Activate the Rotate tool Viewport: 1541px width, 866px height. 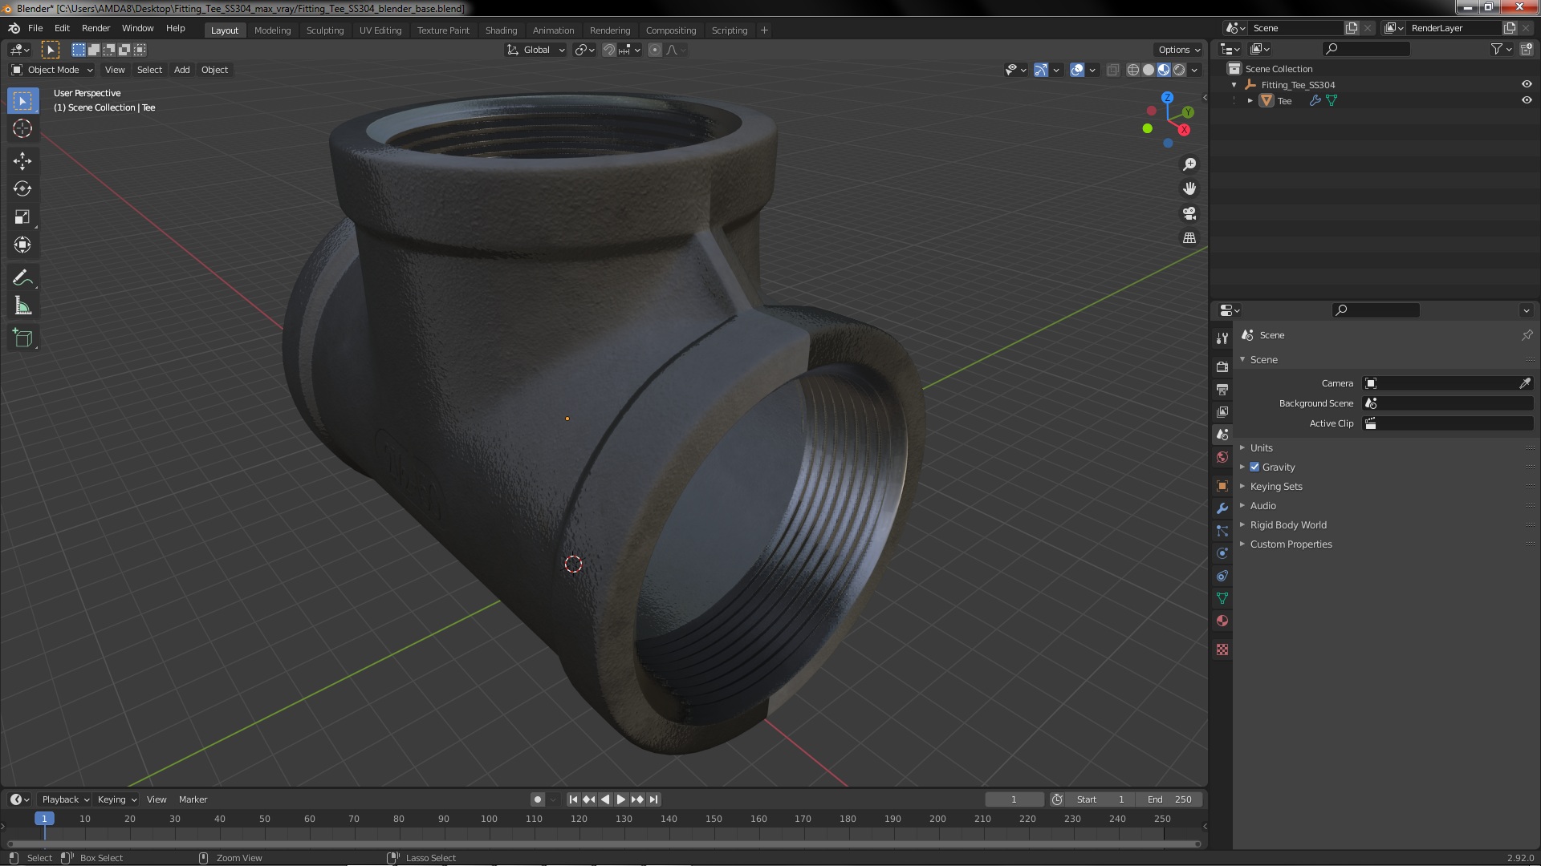[22, 189]
